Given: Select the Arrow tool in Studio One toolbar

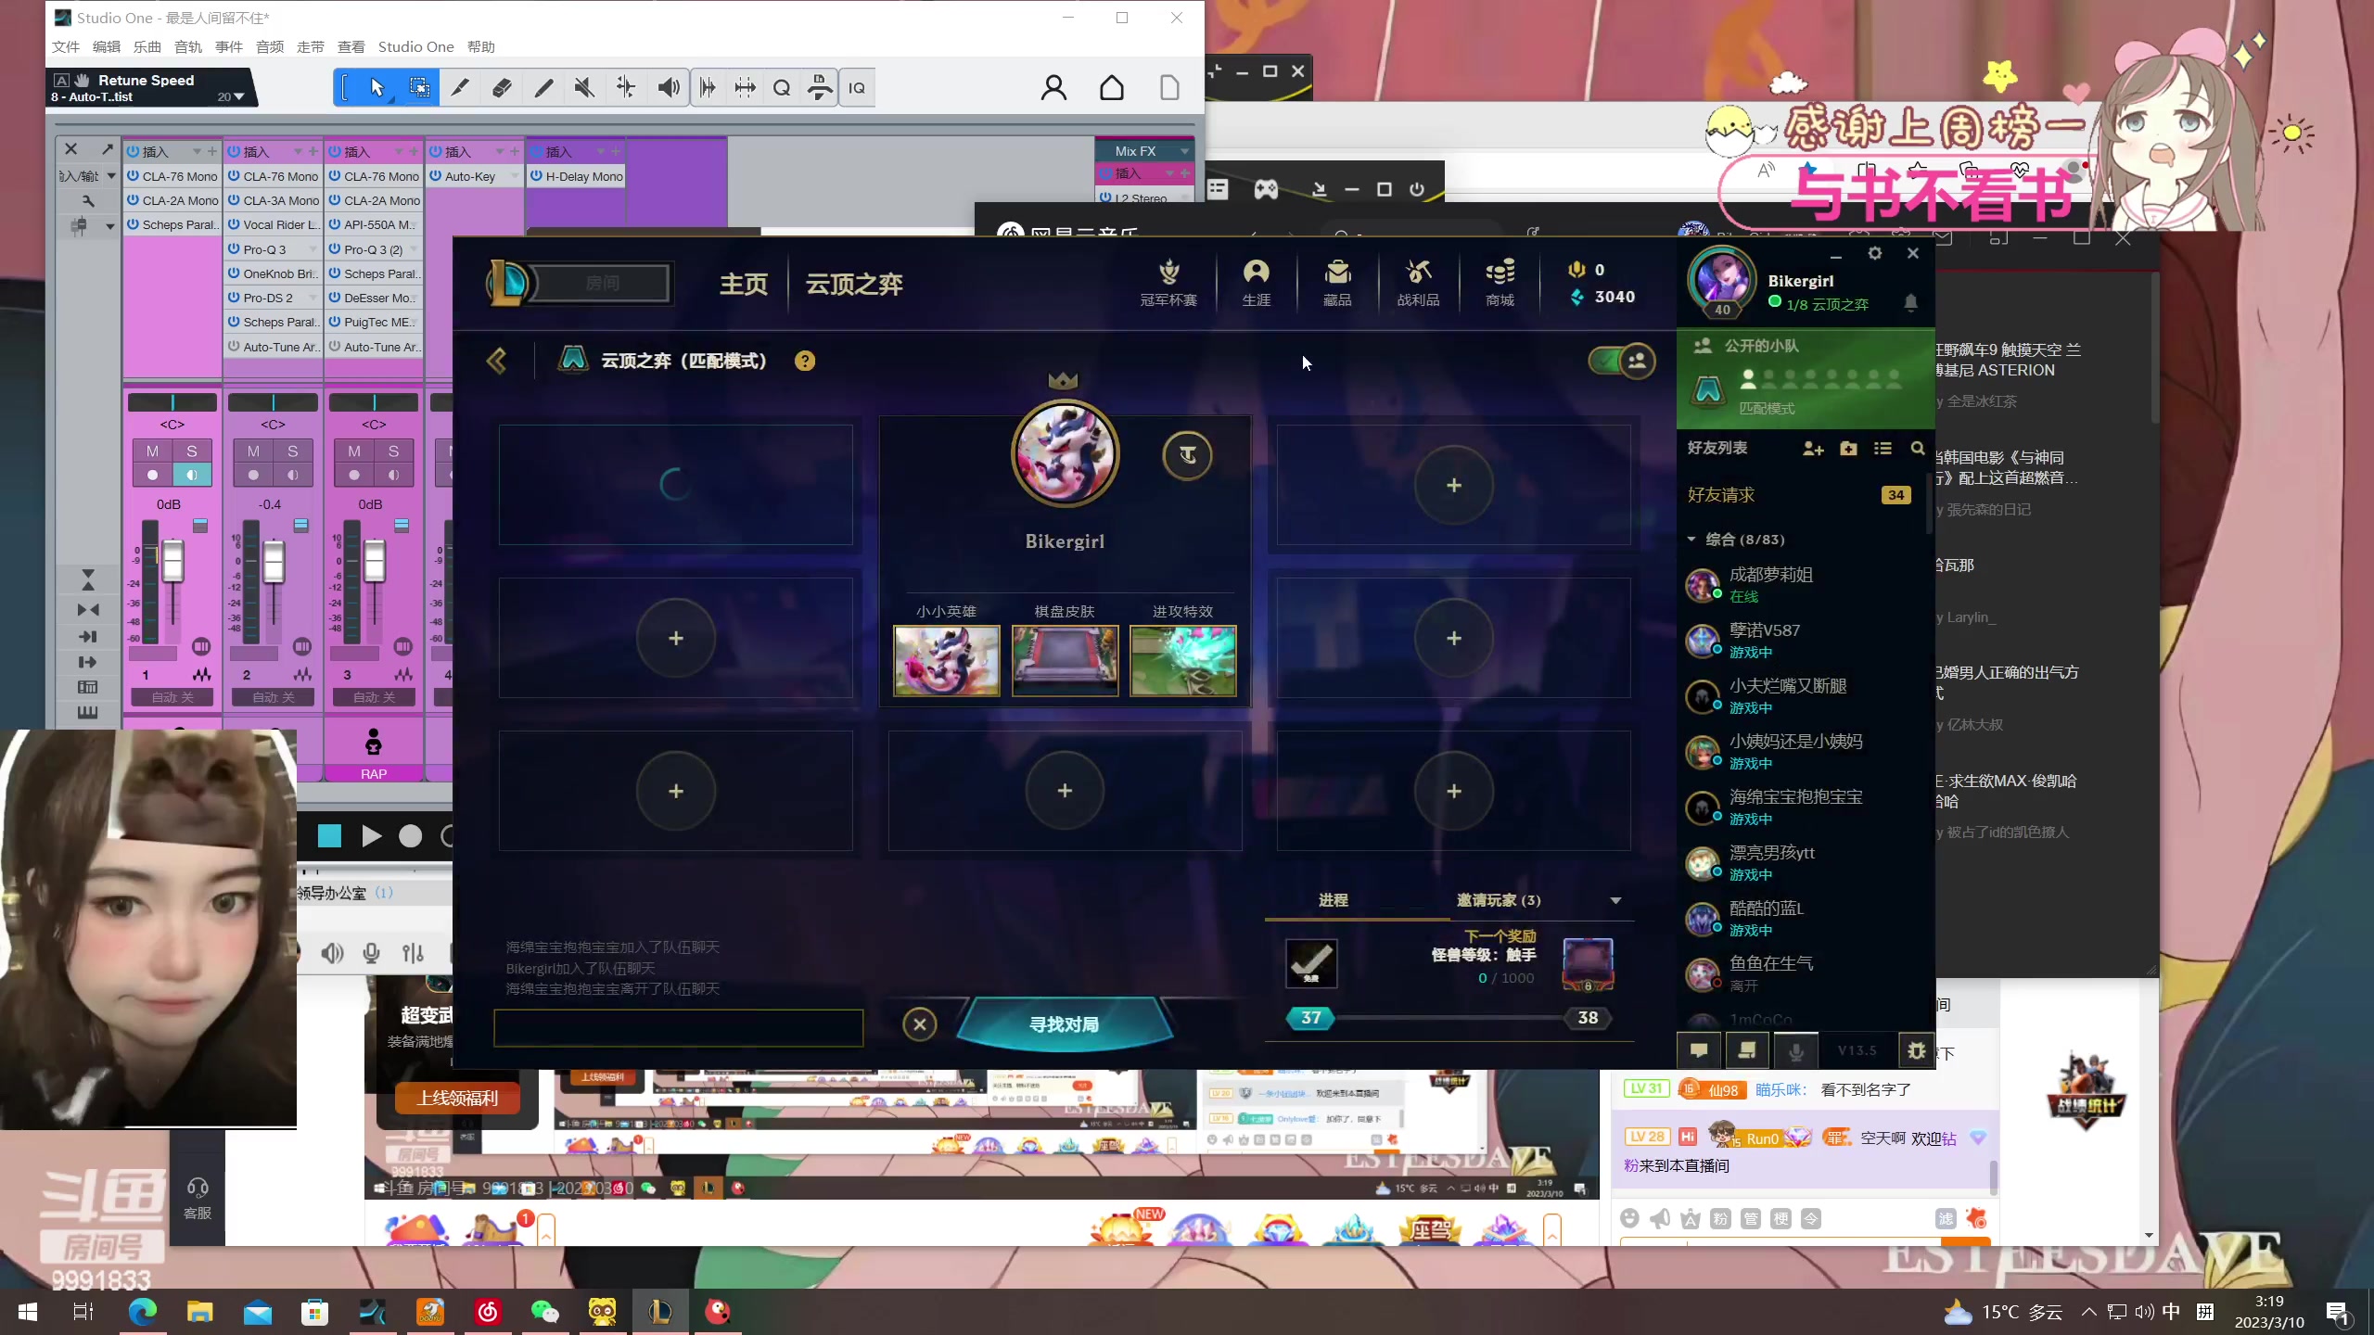Looking at the screenshot, I should 377,88.
